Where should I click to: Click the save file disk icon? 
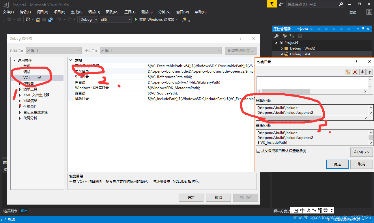(x=44, y=20)
